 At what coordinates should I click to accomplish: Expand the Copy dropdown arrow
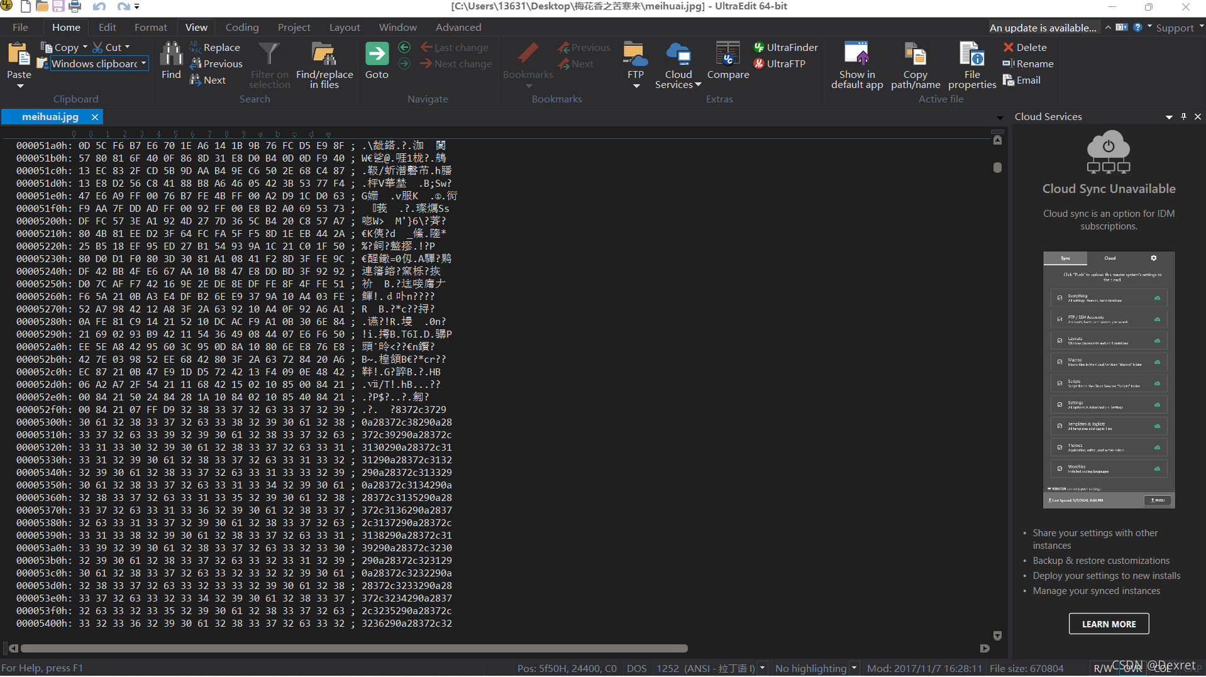click(85, 47)
